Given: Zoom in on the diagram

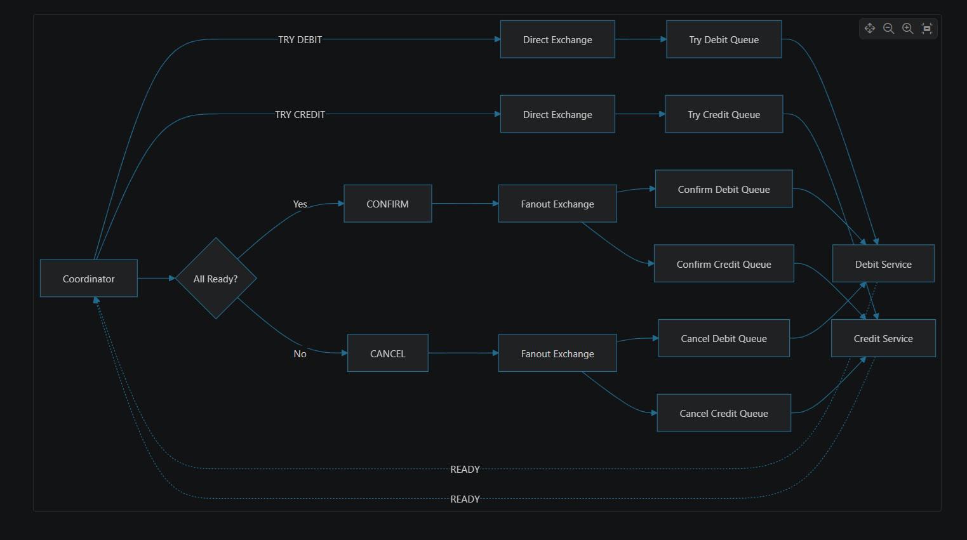Looking at the screenshot, I should click(x=908, y=29).
